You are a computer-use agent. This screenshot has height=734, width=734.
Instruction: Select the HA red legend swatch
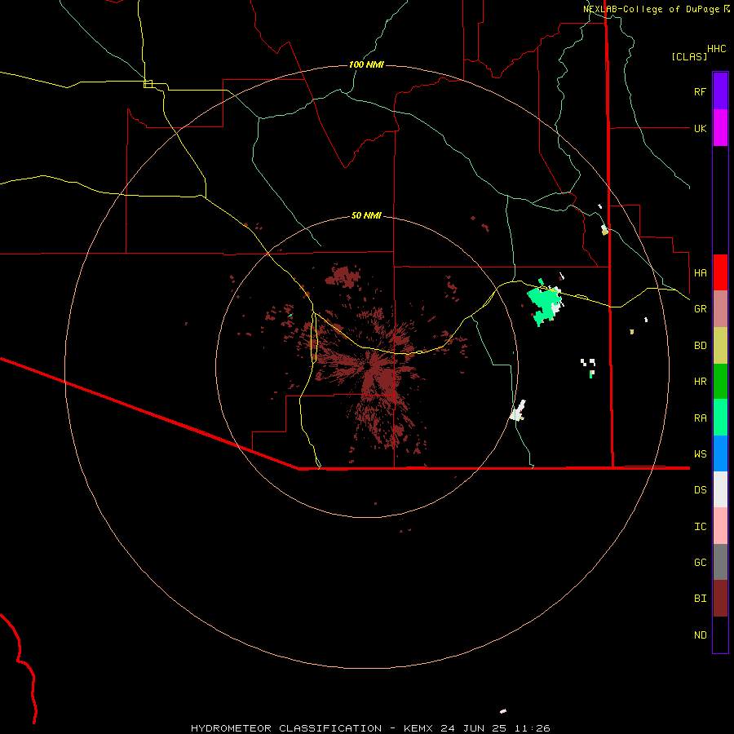tap(720, 272)
